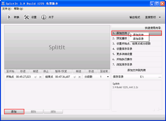The height and width of the screenshot is (121, 166).
Task: Step forward a second with 秒进
Action: point(91,71)
